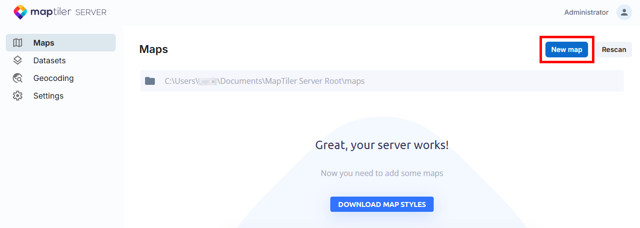Click the Maps page heading
Screen dimensions: 640x228
point(153,49)
